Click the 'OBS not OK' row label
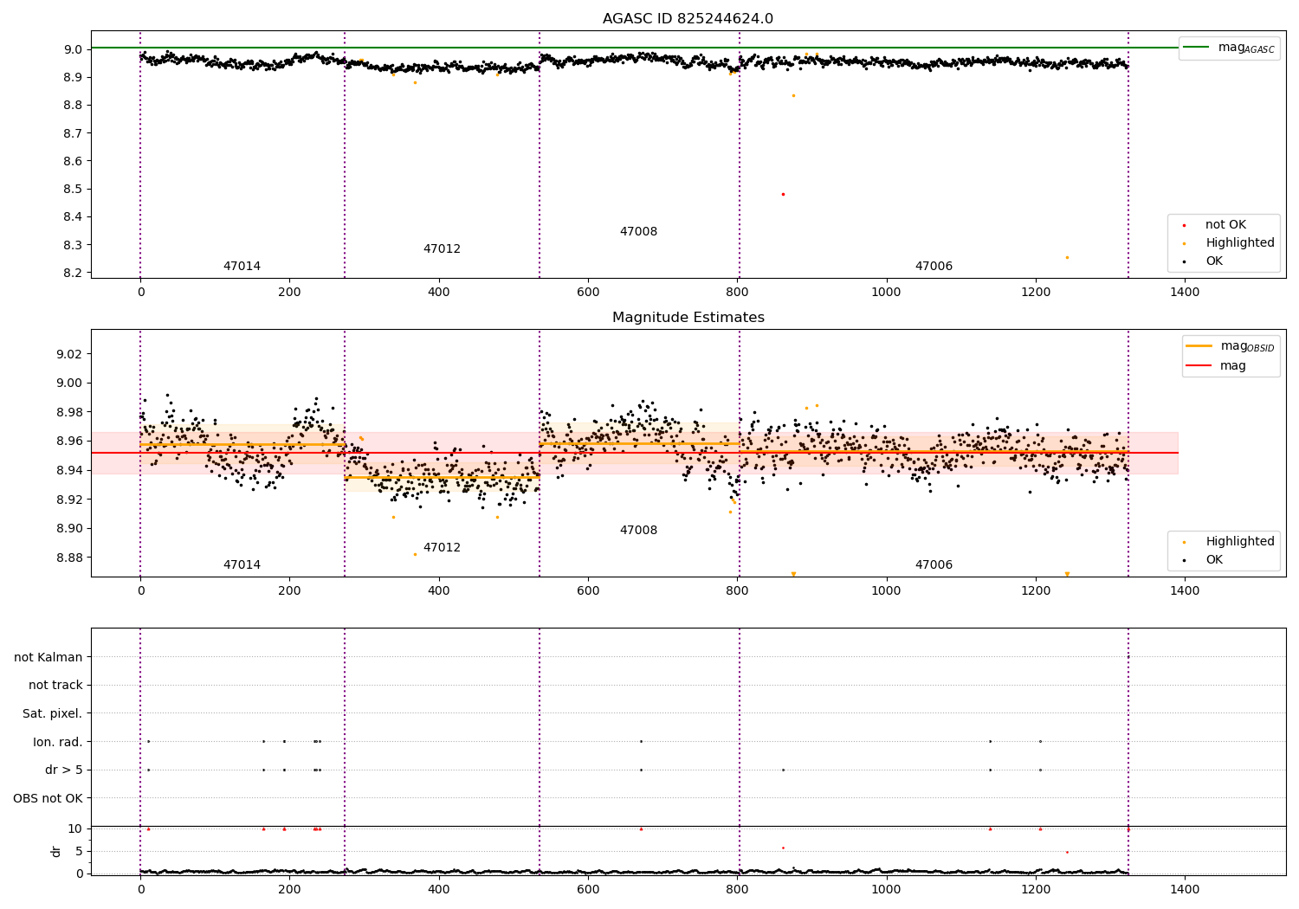The height and width of the screenshot is (909, 1299). click(48, 798)
